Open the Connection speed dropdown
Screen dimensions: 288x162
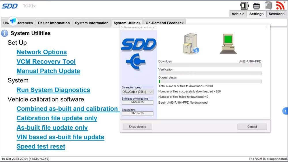point(137,92)
